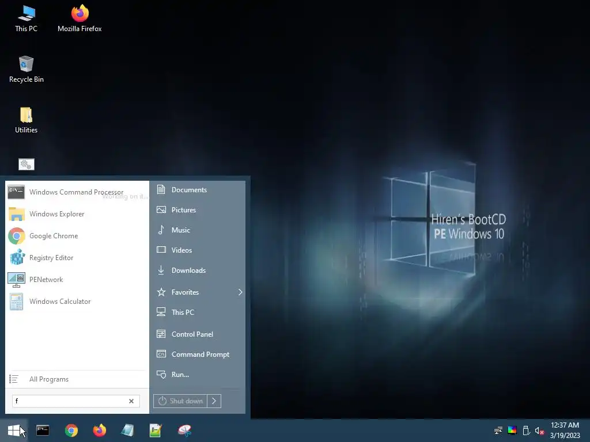Open Windows Explorer from start menu
The image size is (590, 442).
pyautogui.click(x=77, y=214)
